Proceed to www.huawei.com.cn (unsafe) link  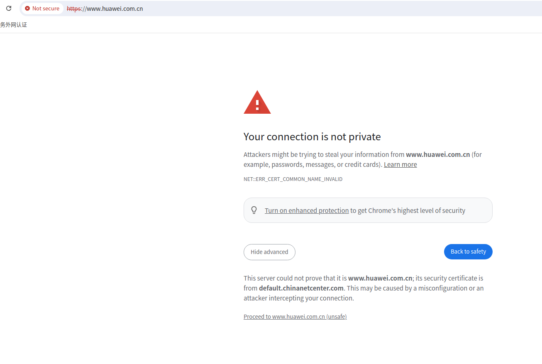pyautogui.click(x=295, y=317)
